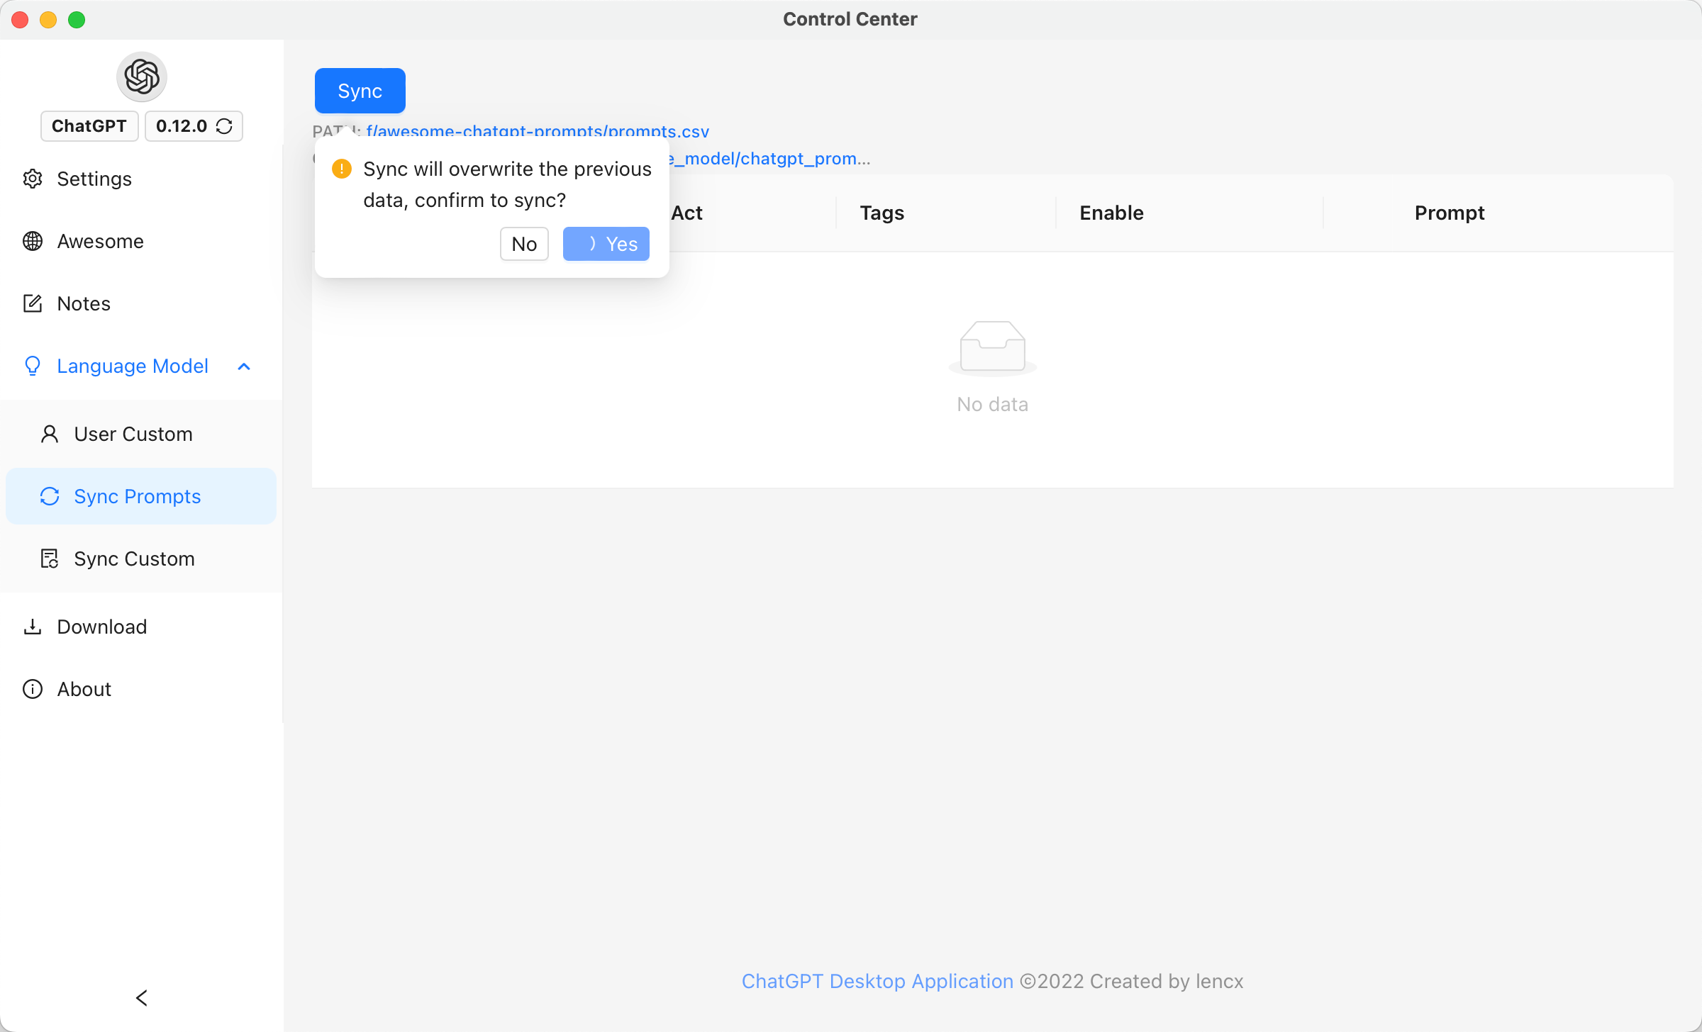Click the Awesome globe icon
Viewport: 1702px width, 1032px height.
(x=33, y=241)
